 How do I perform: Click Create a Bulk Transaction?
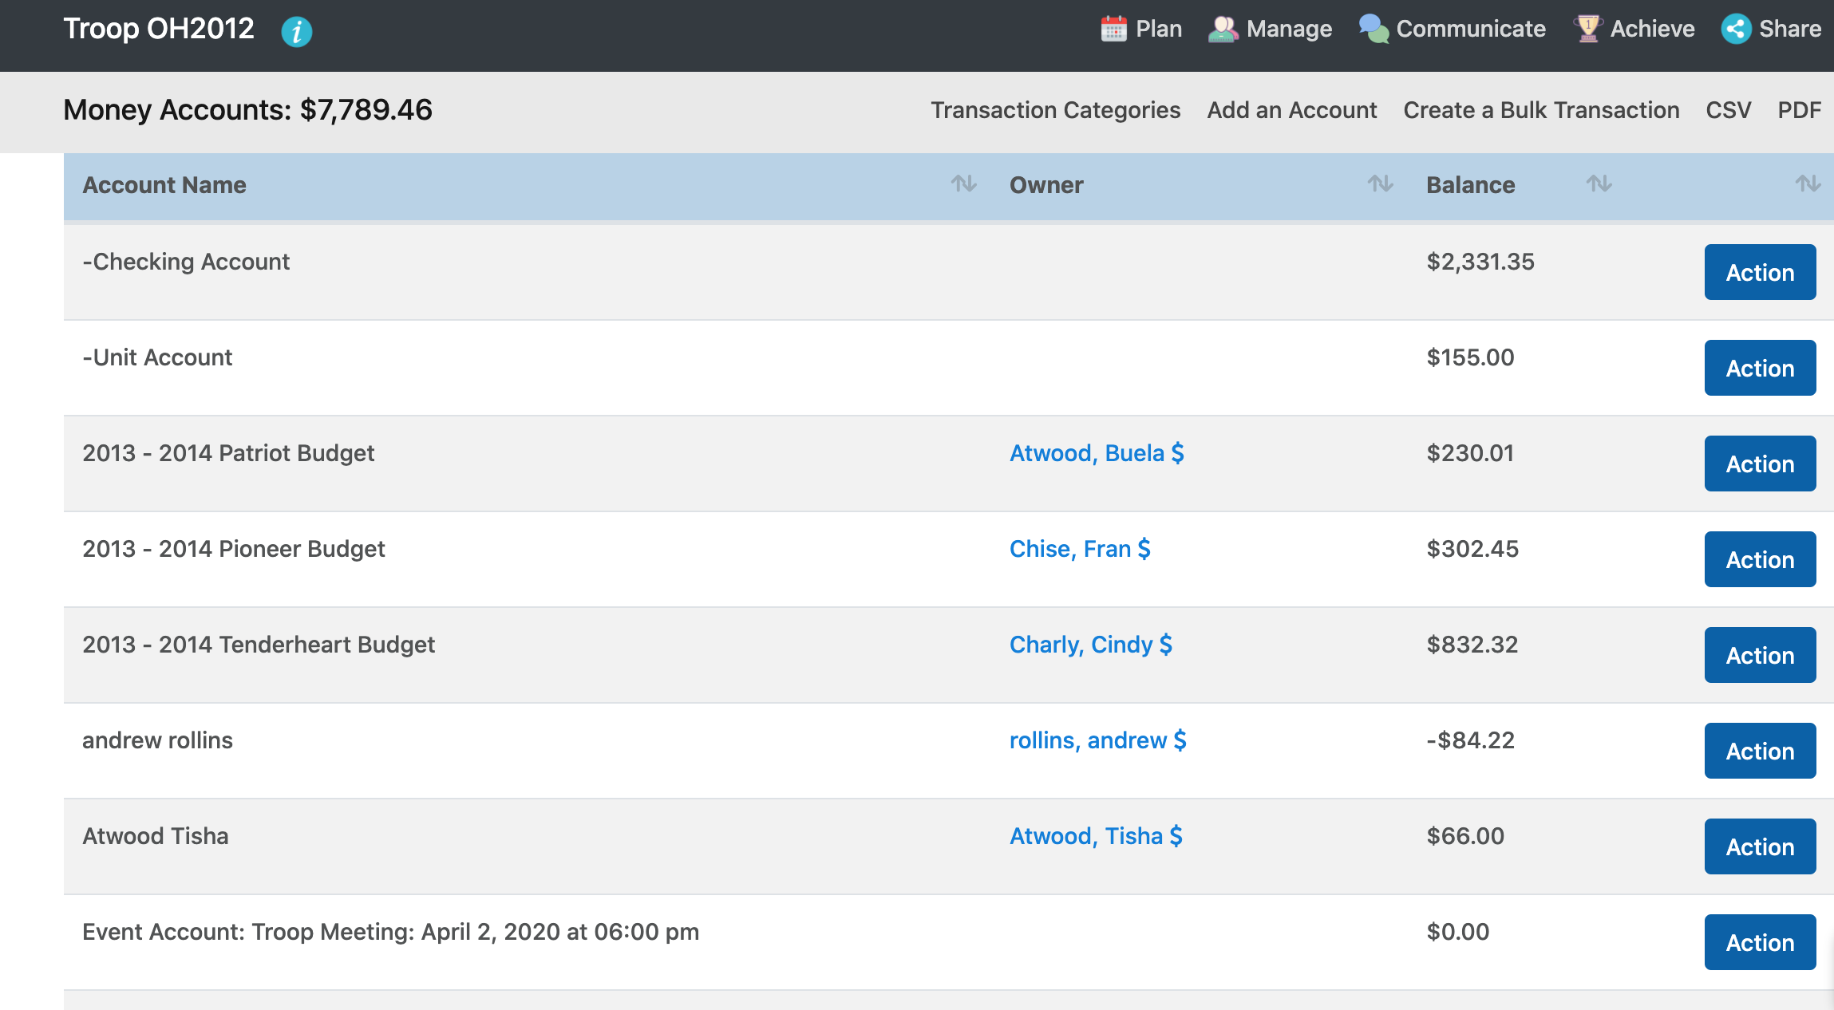[x=1541, y=110]
